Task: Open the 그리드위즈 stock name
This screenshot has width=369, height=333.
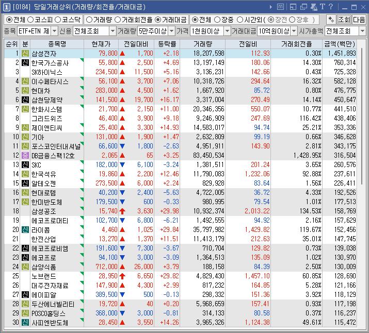Action: pyautogui.click(x=46, y=119)
